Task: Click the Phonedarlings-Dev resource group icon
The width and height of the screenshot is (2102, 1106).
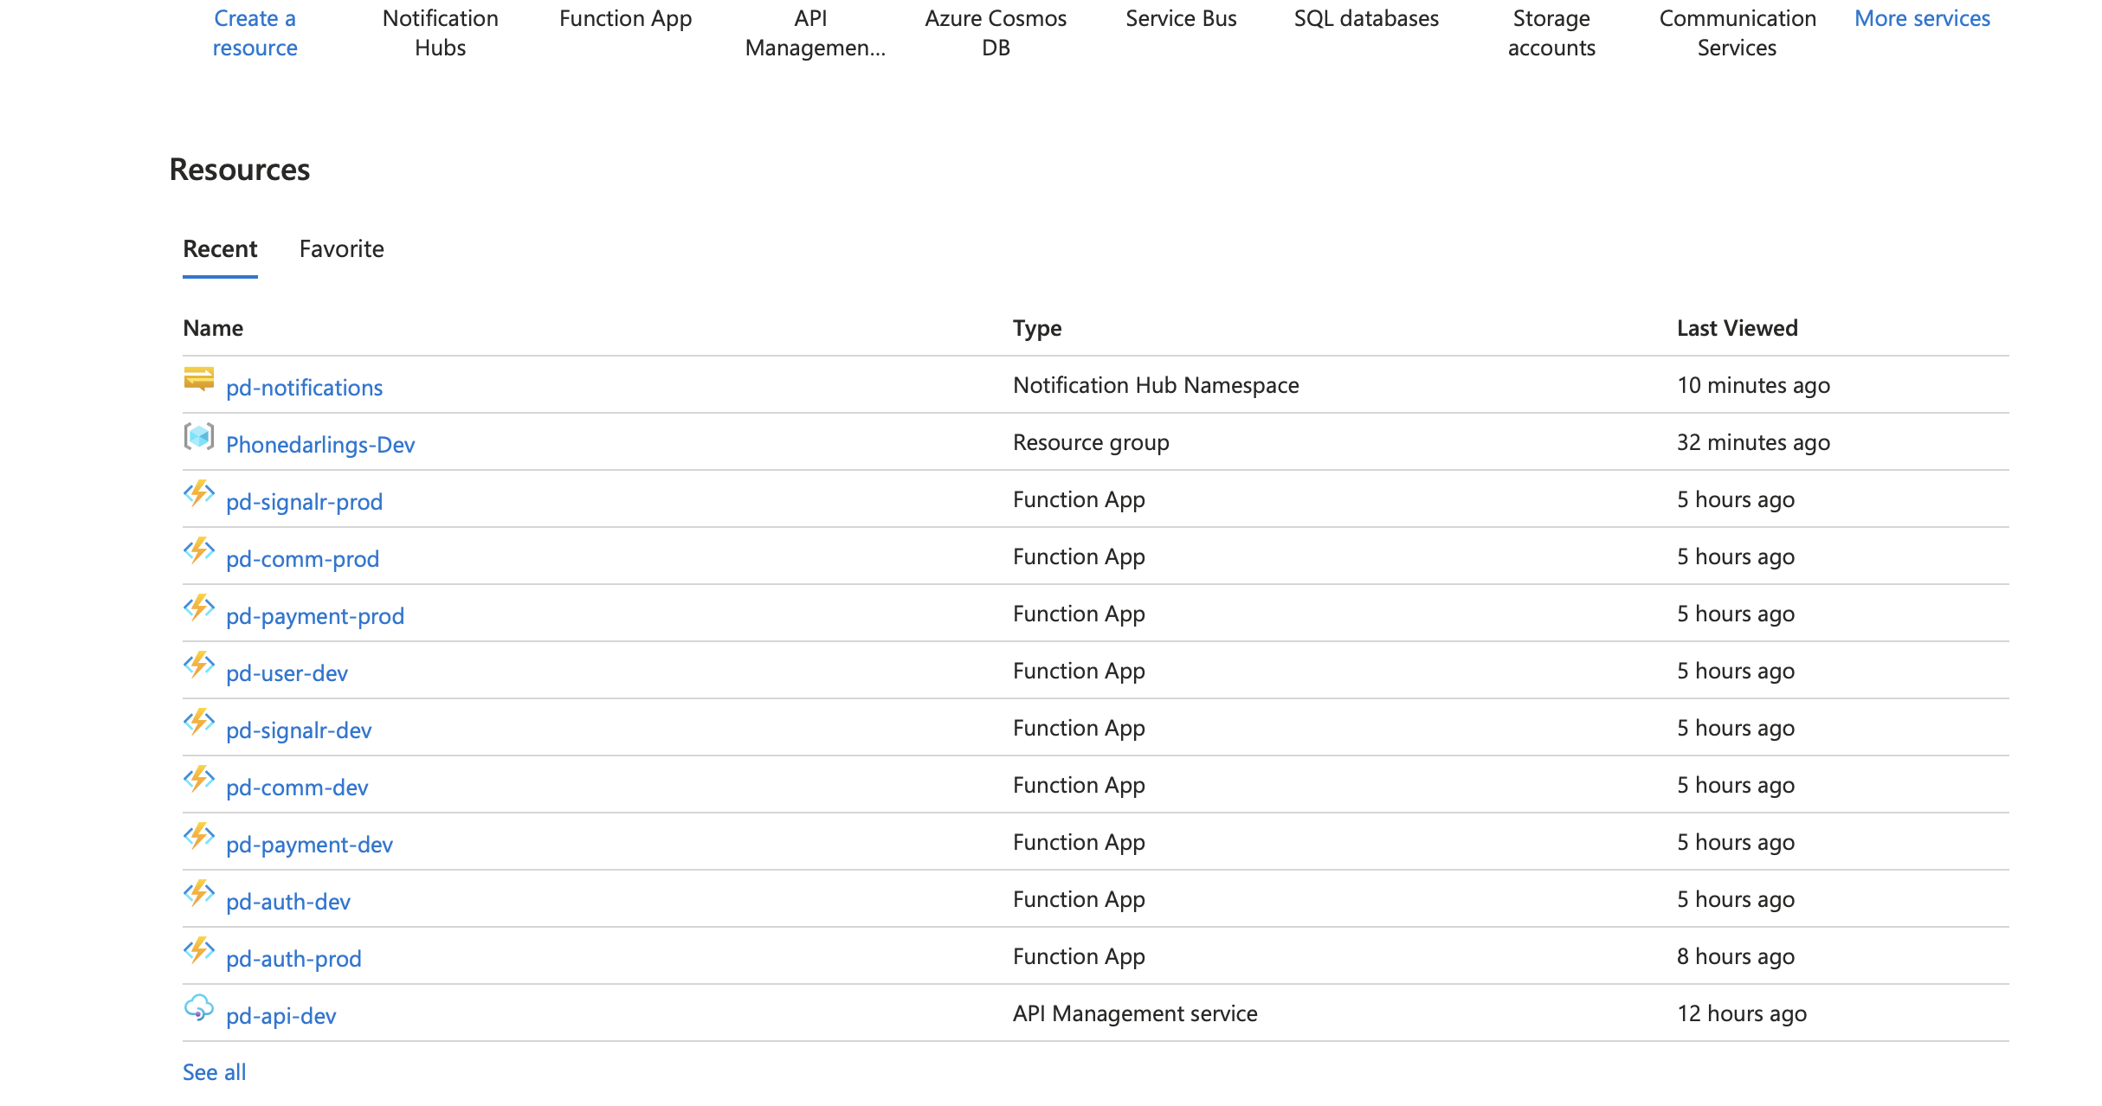Action: [x=198, y=437]
